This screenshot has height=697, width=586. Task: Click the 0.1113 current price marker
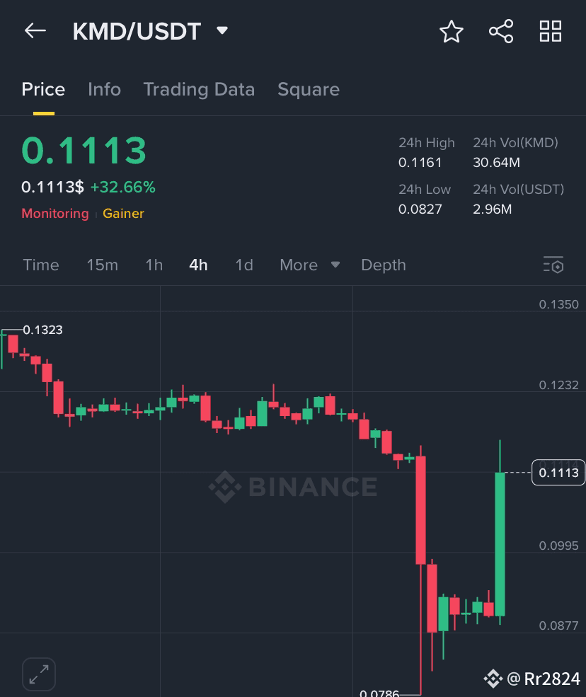click(x=558, y=473)
